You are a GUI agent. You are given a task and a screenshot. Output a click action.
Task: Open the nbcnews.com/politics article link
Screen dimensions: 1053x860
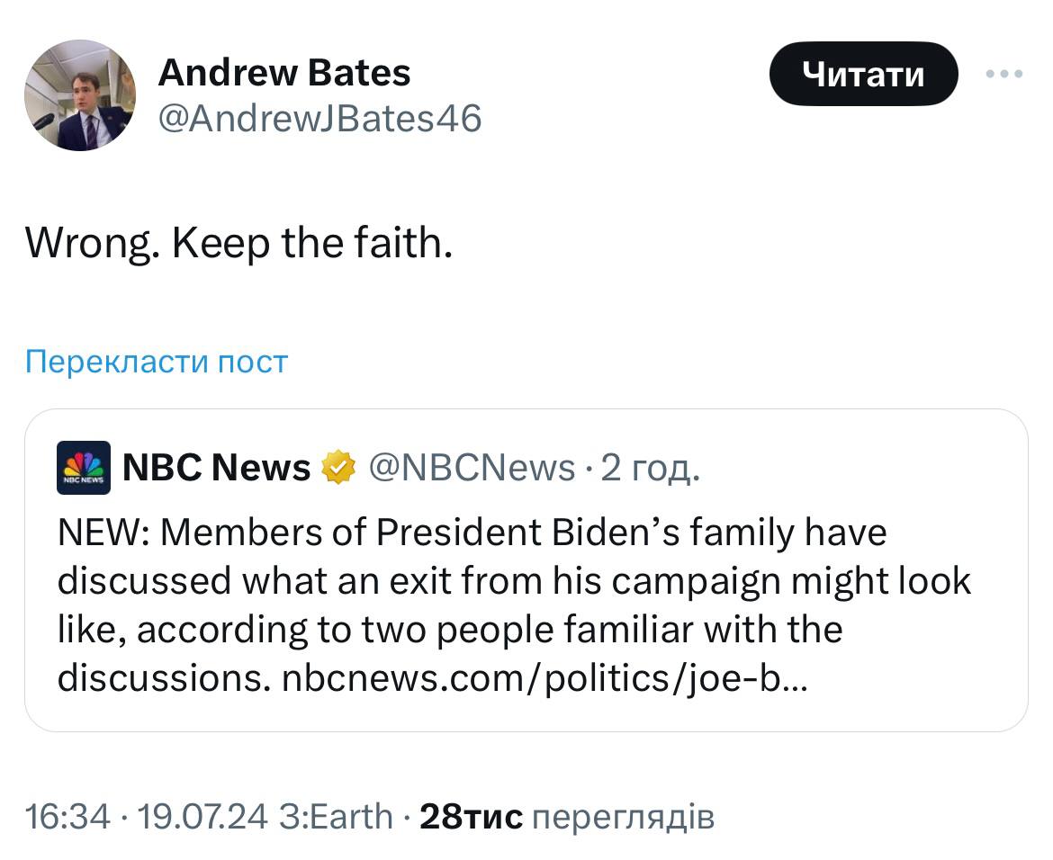[x=545, y=678]
